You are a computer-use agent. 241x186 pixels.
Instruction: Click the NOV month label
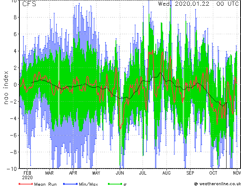tap(237, 173)
